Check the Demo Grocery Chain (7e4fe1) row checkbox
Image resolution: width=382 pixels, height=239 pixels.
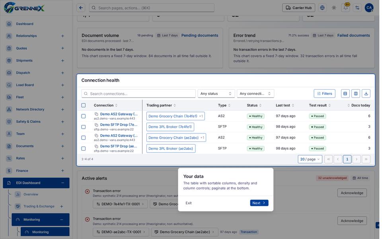(x=83, y=116)
